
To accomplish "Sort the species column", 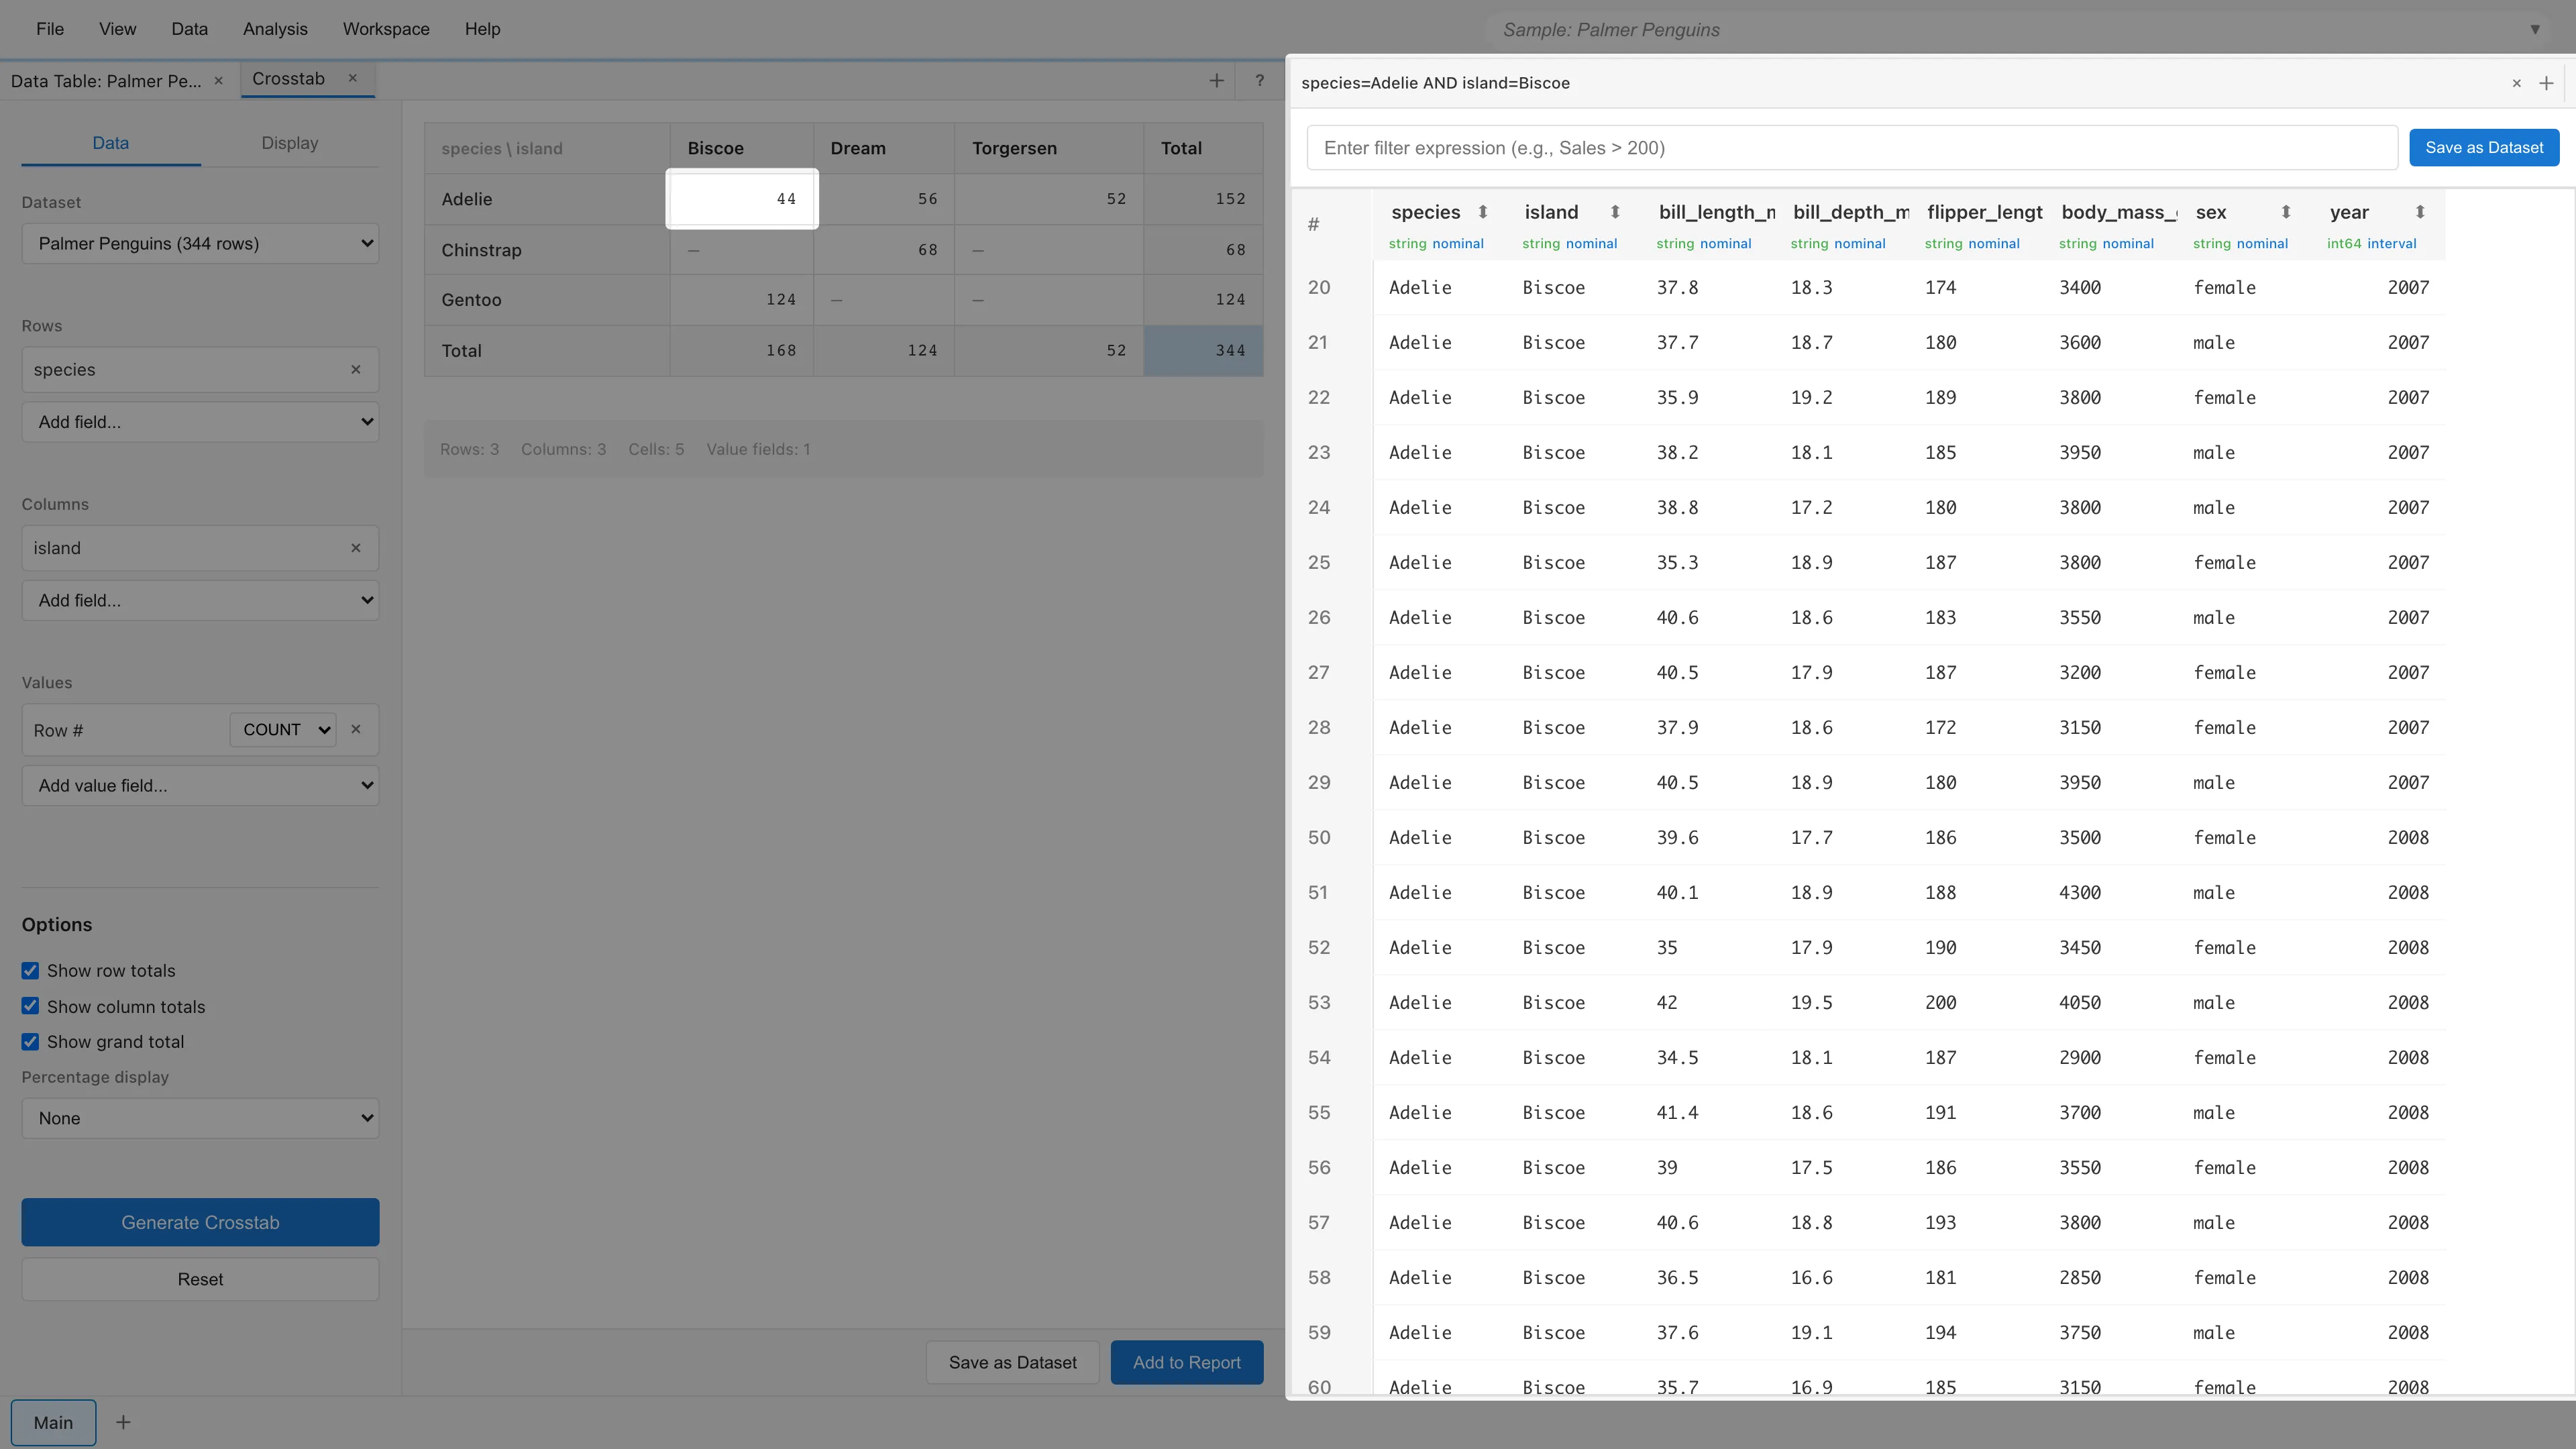I will click(x=1483, y=212).
